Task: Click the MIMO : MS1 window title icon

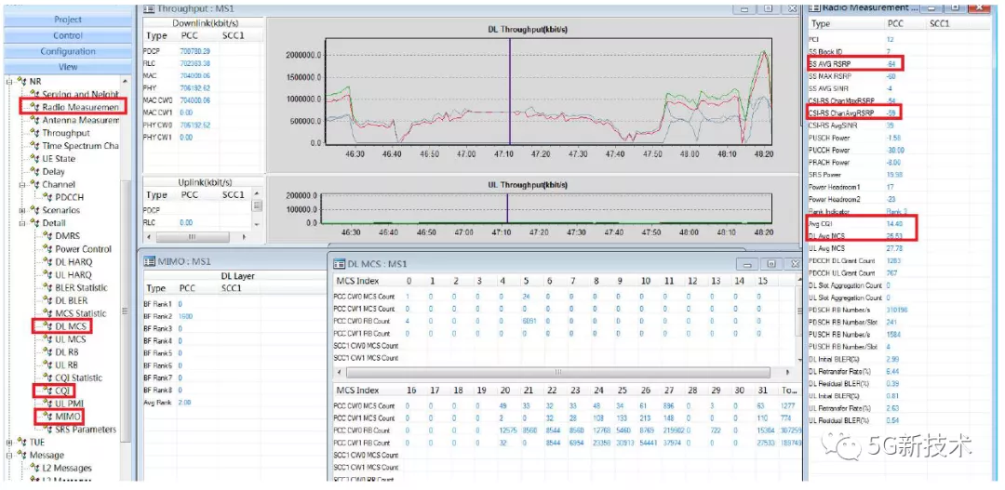Action: pos(148,261)
